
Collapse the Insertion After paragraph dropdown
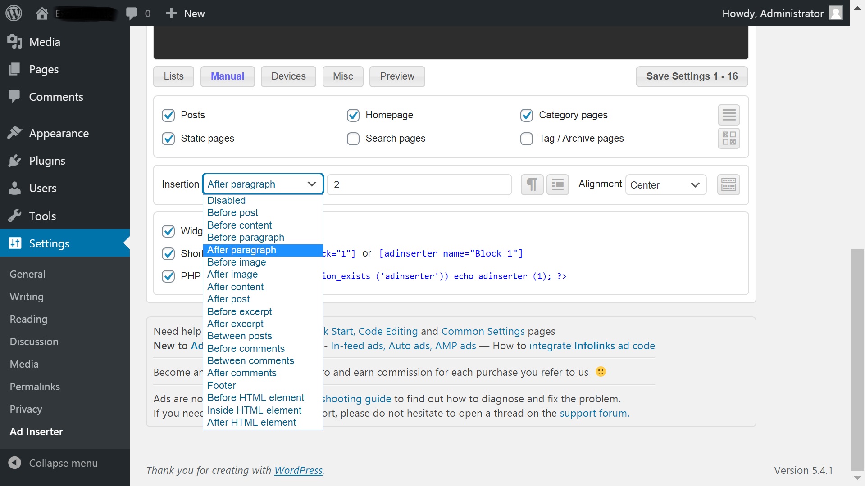tap(263, 184)
